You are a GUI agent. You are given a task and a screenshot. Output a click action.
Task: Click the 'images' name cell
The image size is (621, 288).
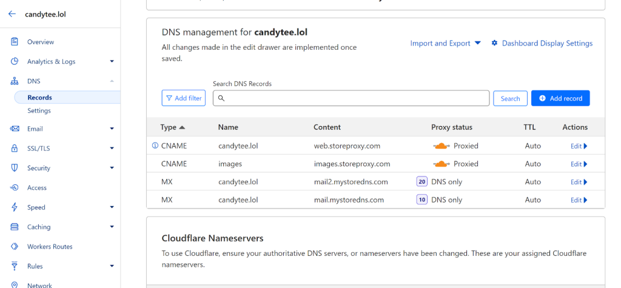click(x=230, y=164)
